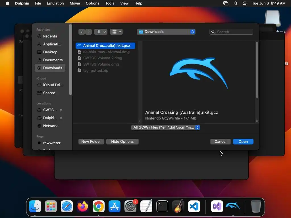
Task: Click the preview pane vertical scrollbar
Action: click(x=257, y=70)
